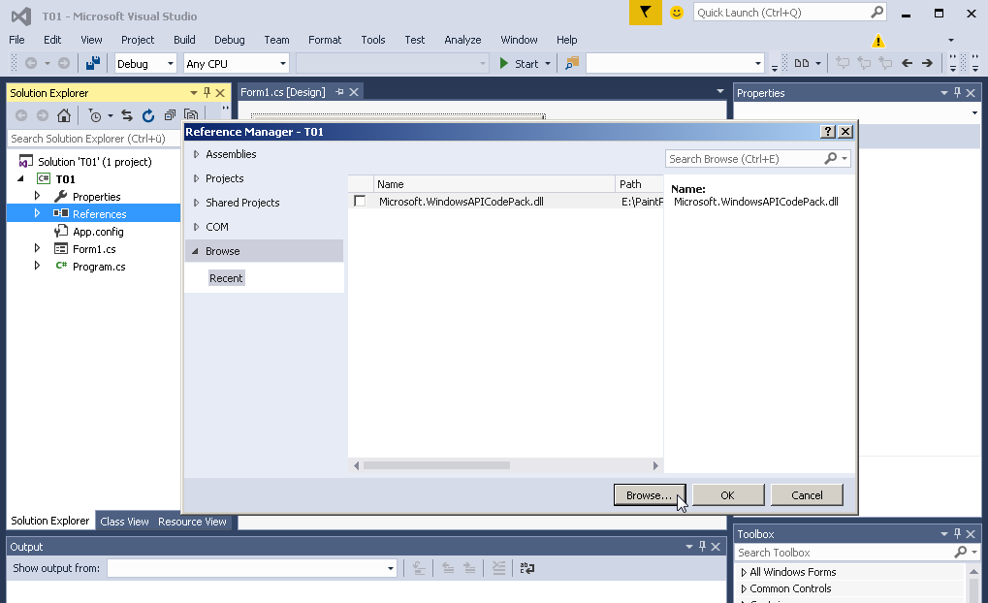
Task: Open the Any CPU platform dropdown
Action: pyautogui.click(x=237, y=63)
